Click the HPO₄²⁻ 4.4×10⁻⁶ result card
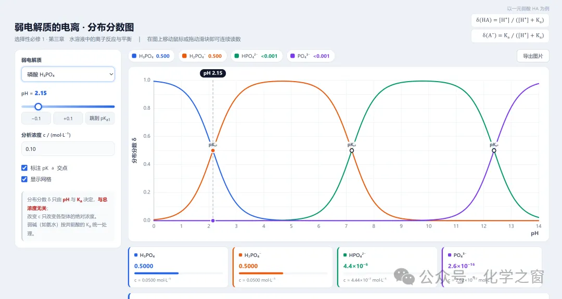Image resolution: width=562 pixels, height=299 pixels. tap(388, 267)
